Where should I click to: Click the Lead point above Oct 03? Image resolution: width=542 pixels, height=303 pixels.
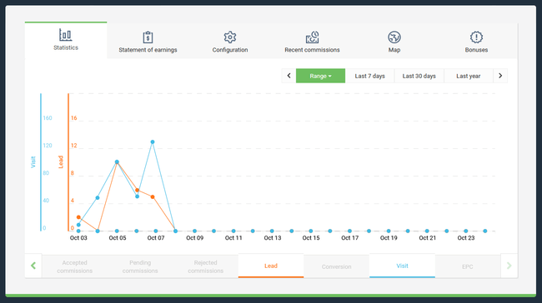pos(78,217)
